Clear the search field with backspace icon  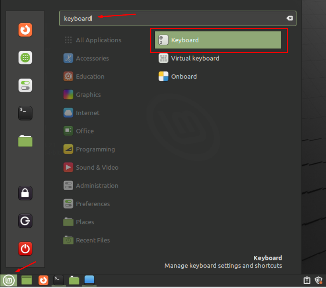tap(290, 18)
